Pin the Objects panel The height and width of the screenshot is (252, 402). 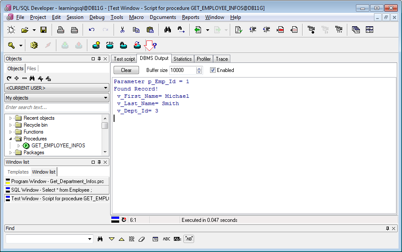[x=99, y=59]
